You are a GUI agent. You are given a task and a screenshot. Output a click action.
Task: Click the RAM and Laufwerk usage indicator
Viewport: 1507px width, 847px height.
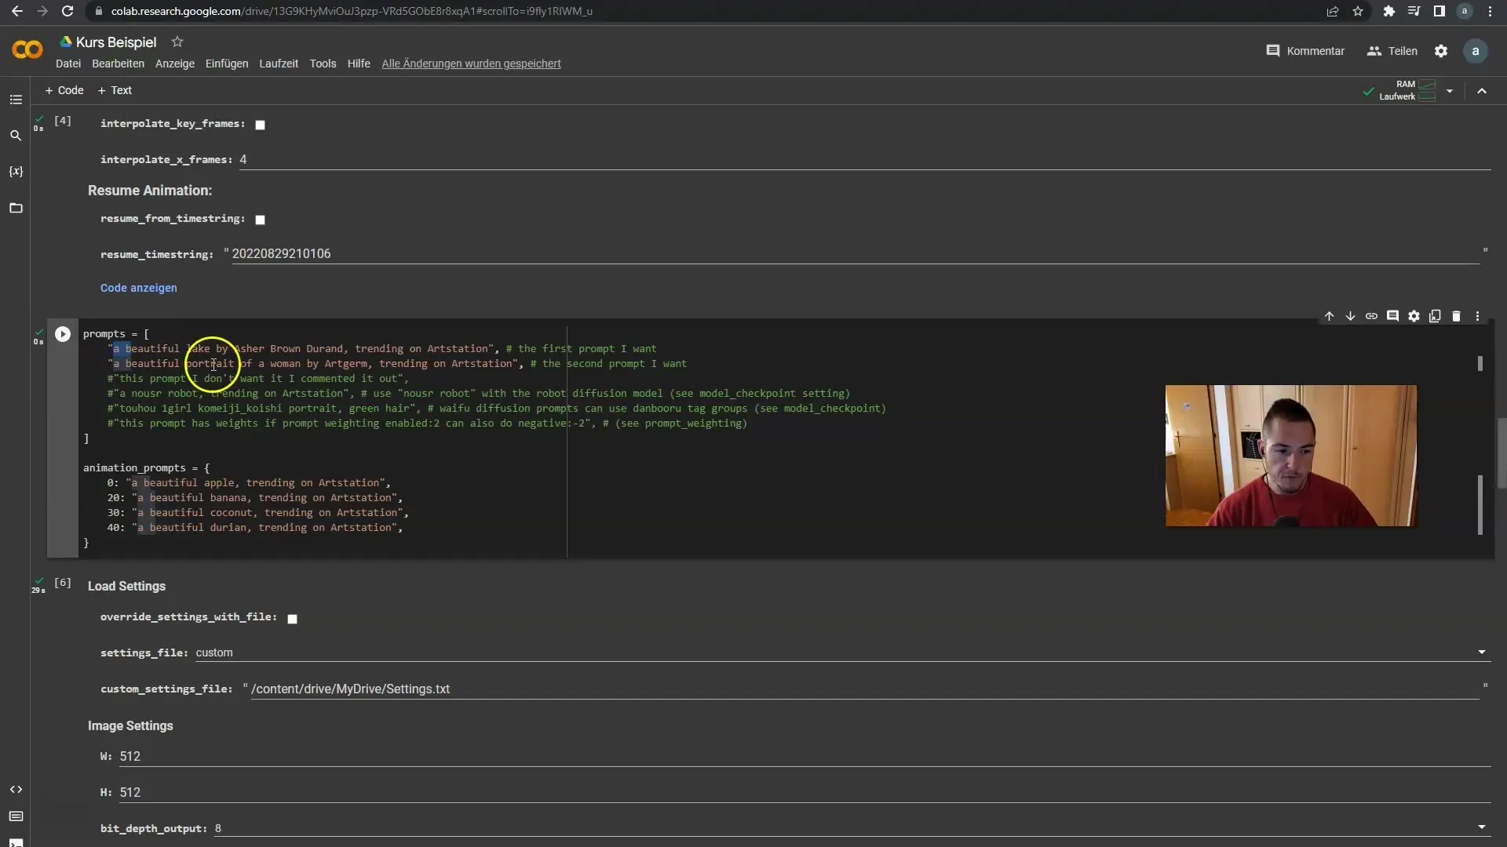click(1407, 90)
